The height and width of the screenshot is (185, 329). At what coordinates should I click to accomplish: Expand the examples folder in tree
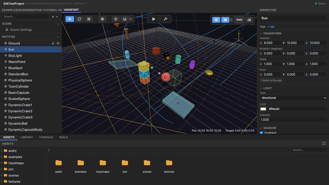click(2, 157)
